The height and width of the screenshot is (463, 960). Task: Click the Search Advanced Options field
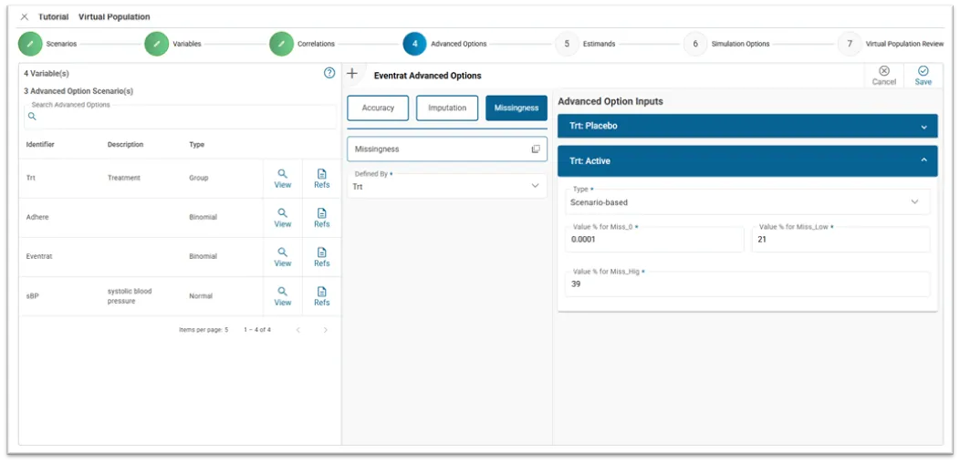click(x=183, y=117)
